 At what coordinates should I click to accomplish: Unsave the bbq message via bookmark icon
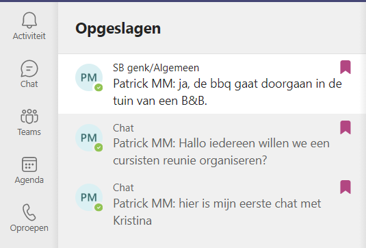[345, 67]
